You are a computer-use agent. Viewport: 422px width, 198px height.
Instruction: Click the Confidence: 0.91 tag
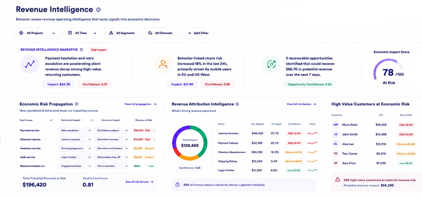tap(95, 84)
